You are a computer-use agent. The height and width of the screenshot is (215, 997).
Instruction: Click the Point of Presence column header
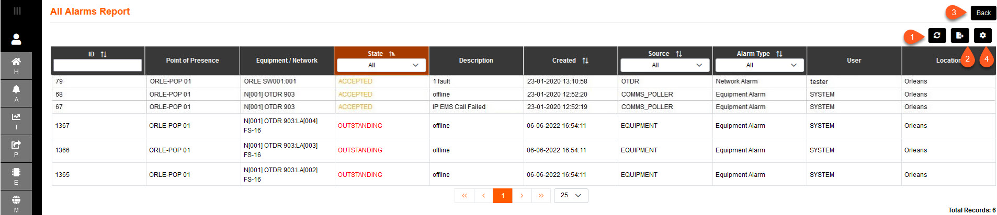(x=192, y=61)
